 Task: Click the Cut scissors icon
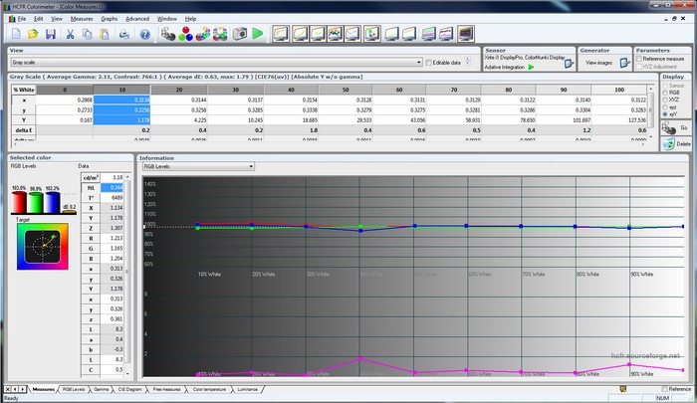[70, 34]
